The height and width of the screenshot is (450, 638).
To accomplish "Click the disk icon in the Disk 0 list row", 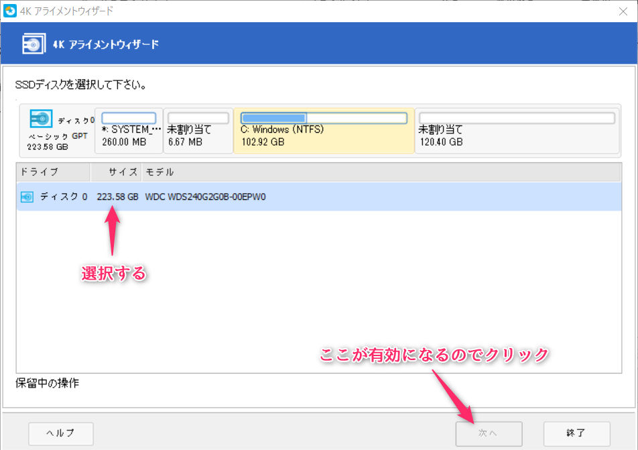I will click(x=27, y=197).
